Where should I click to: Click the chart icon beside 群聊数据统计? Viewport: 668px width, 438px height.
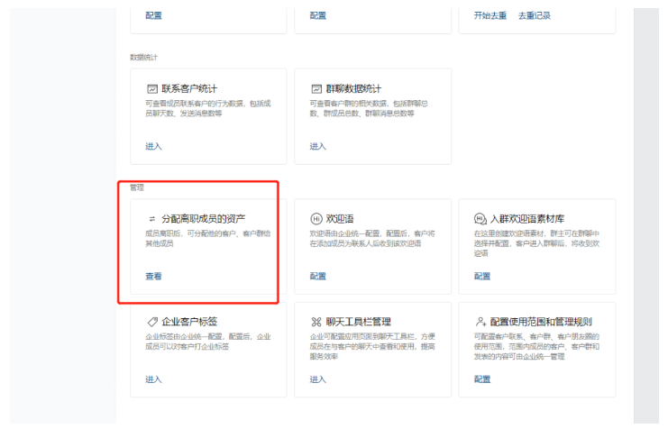(316, 89)
